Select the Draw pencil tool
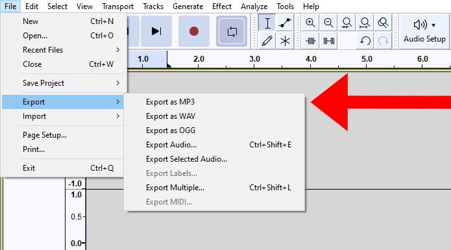This screenshot has height=250, width=451. click(267, 41)
